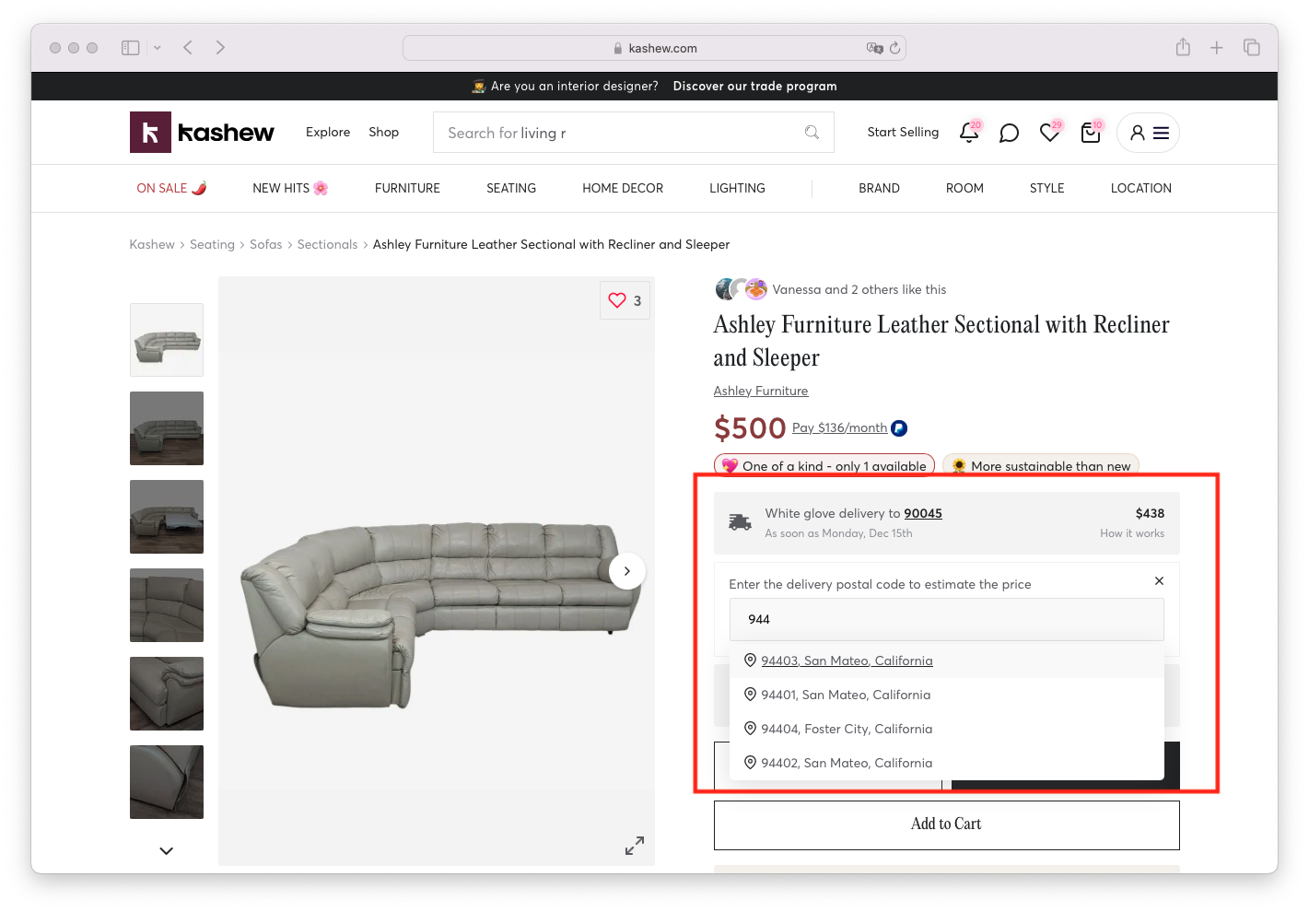Click the Safari share icon
The height and width of the screenshot is (912, 1309).
1183,47
